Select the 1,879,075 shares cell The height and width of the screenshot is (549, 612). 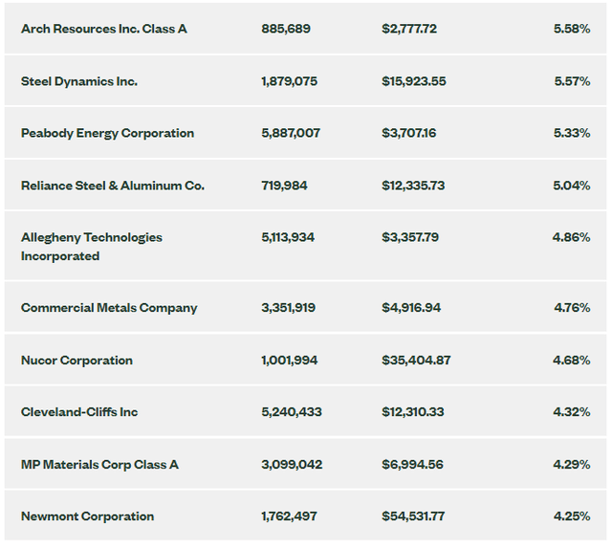(x=289, y=81)
